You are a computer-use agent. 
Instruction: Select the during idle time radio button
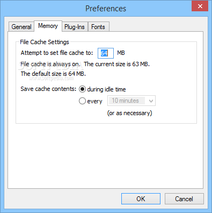[x=82, y=89]
